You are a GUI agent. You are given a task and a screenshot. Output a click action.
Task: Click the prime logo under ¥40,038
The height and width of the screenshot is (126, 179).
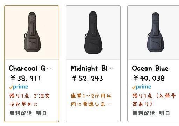tap(142, 87)
